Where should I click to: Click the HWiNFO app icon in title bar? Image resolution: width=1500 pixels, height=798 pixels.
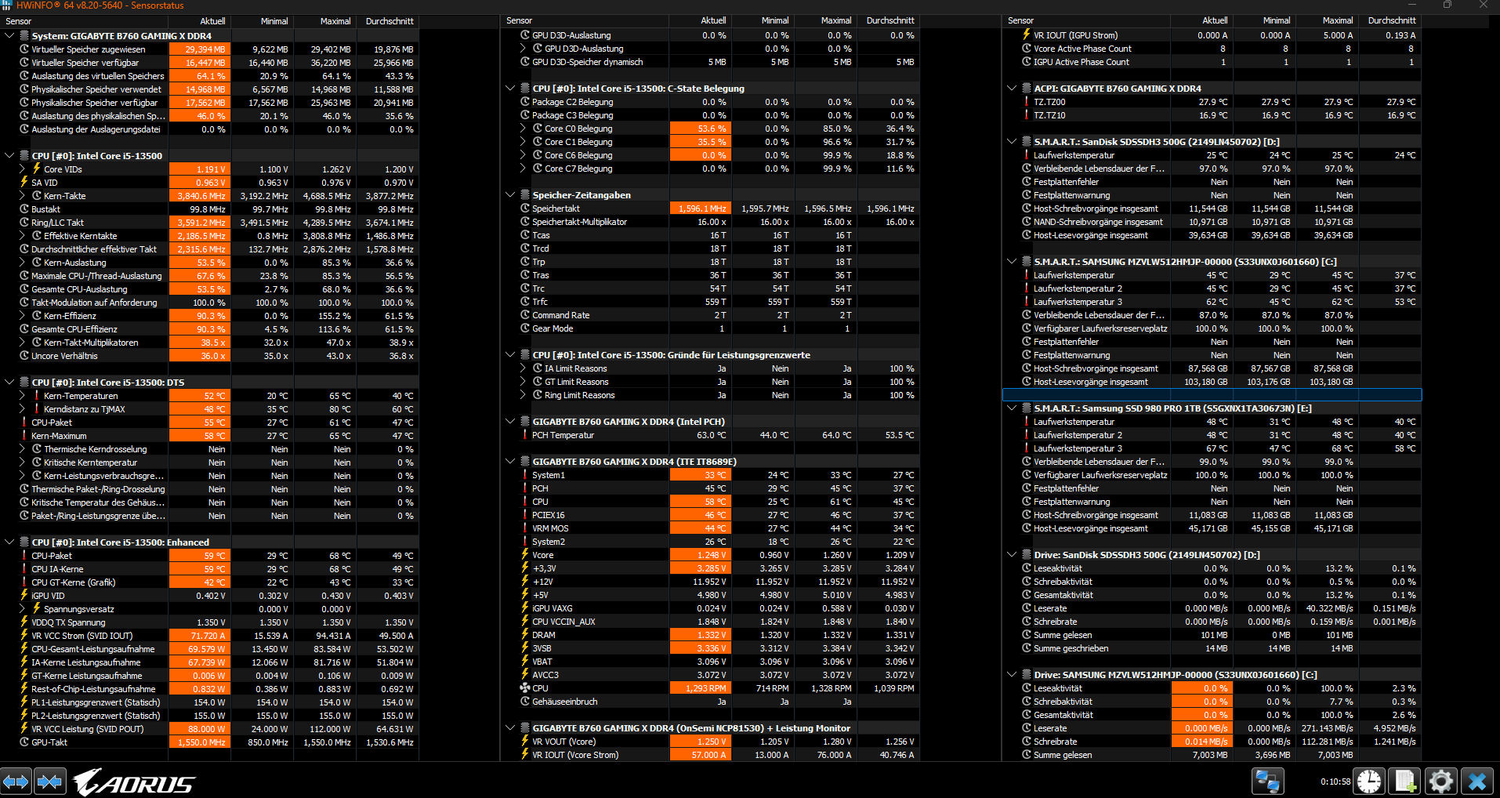[x=6, y=5]
